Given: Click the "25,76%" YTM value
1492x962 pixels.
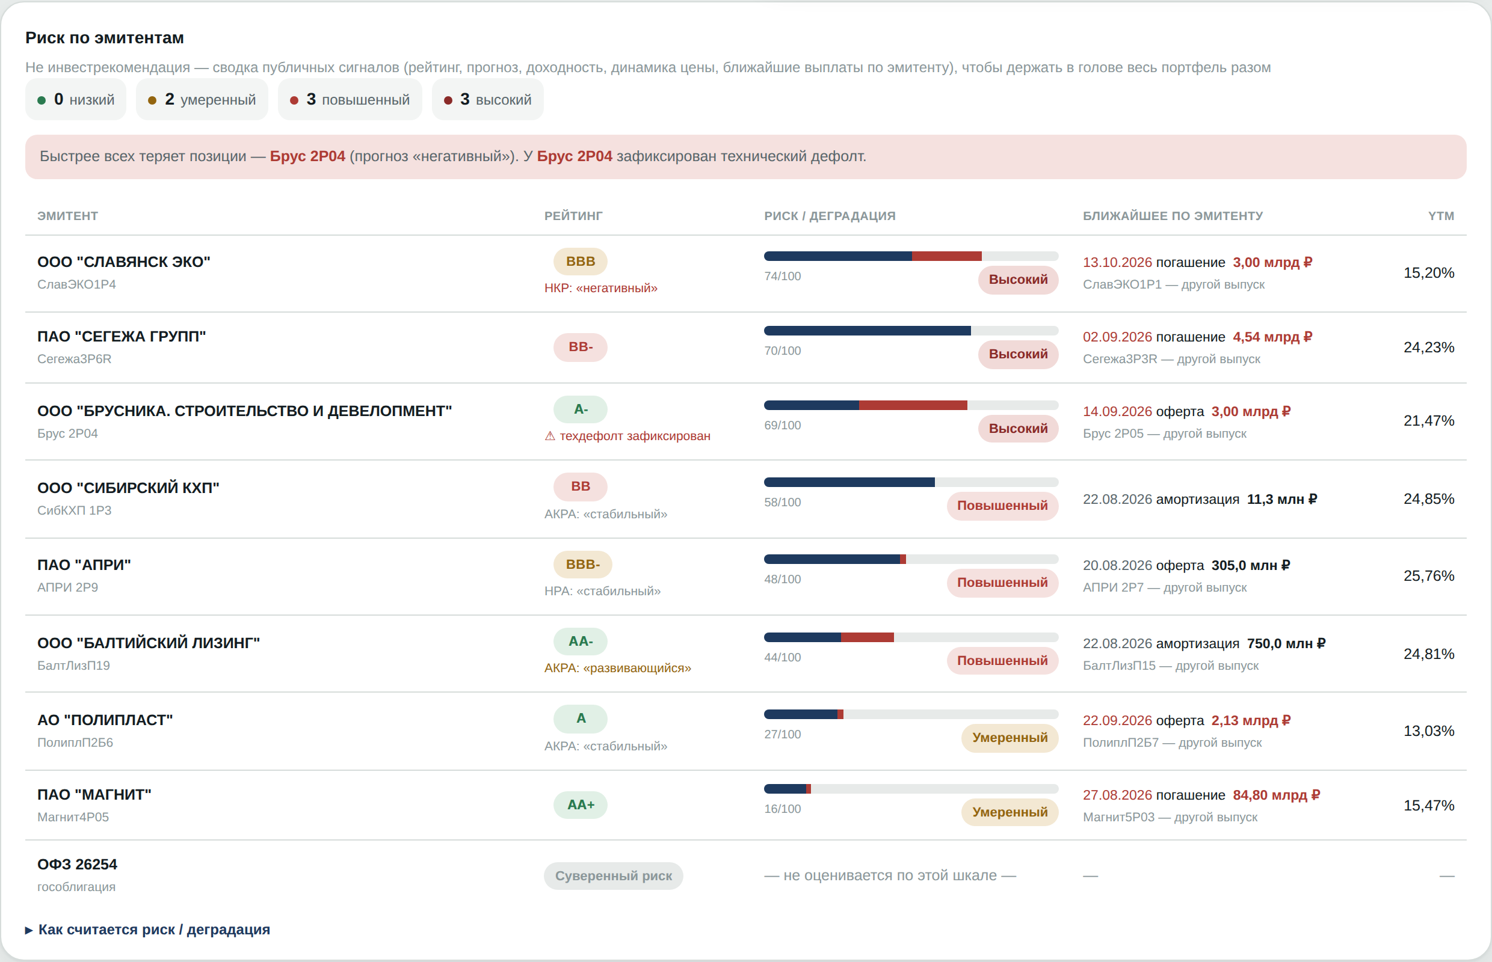Looking at the screenshot, I should coord(1428,576).
